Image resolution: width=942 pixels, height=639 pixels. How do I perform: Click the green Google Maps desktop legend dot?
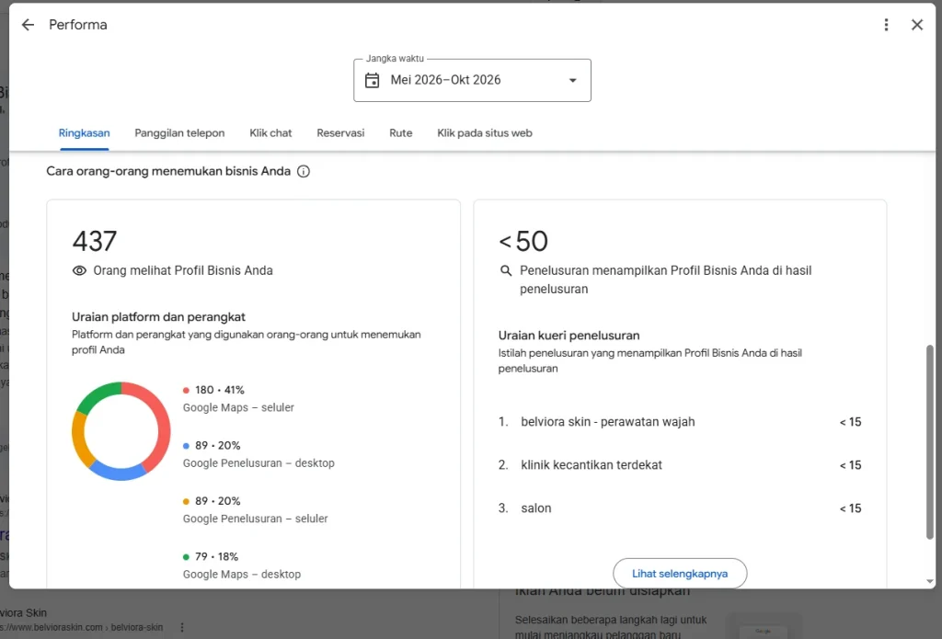click(x=186, y=557)
